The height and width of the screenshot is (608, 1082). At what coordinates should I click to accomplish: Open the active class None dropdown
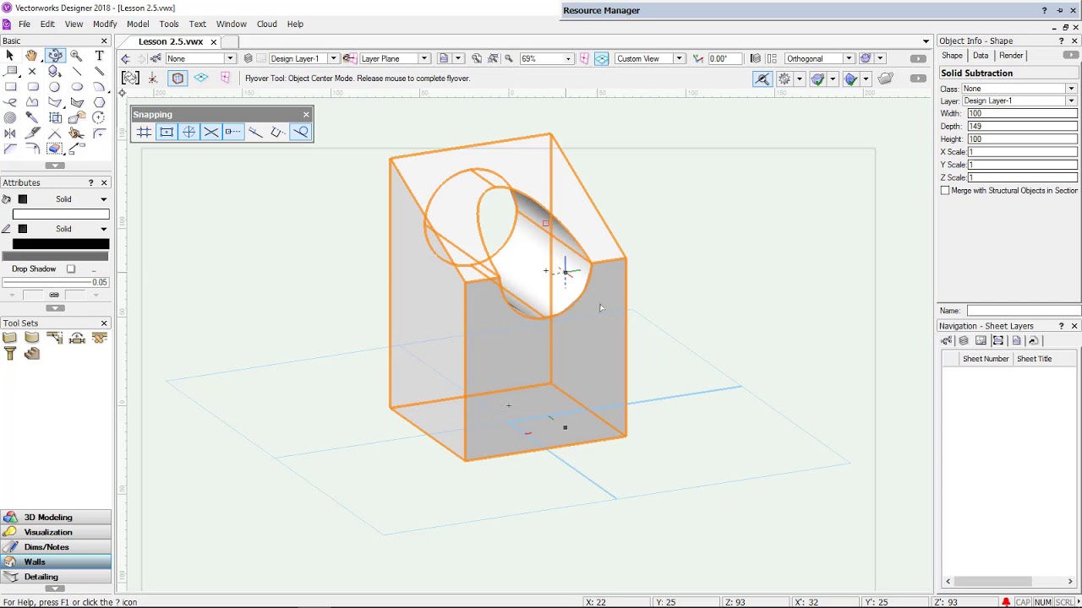(x=200, y=58)
